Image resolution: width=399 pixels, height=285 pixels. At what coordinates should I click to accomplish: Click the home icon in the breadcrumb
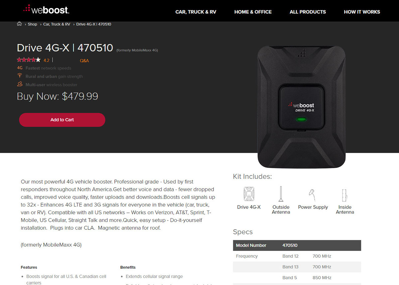point(19,24)
